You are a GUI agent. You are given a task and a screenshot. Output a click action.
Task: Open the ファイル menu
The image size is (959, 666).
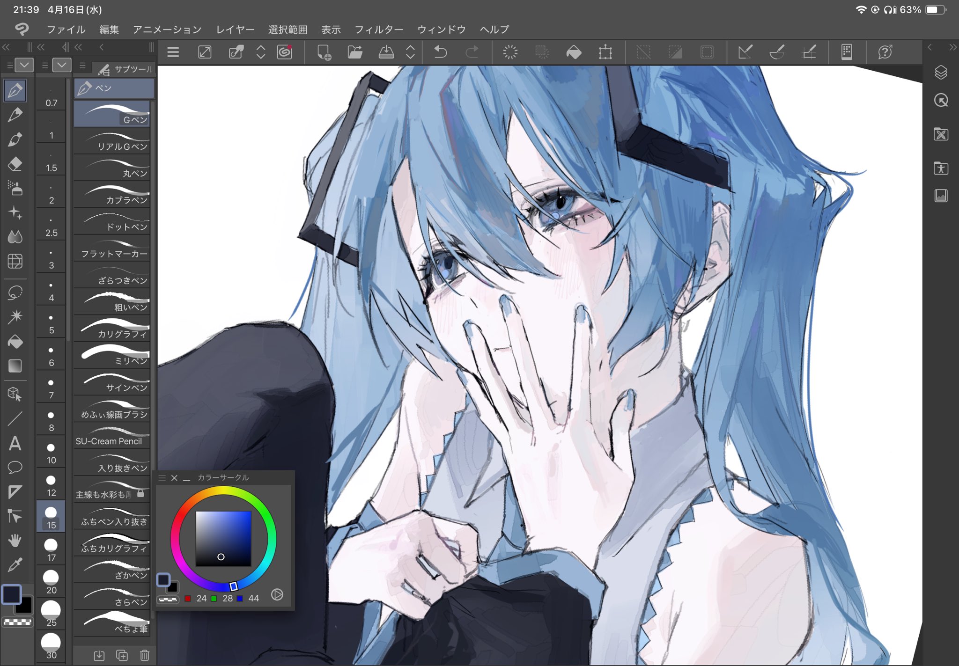(66, 29)
